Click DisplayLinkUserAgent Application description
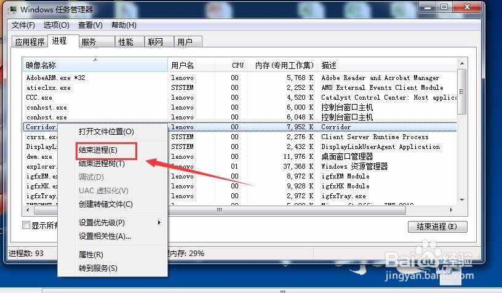 coord(380,147)
